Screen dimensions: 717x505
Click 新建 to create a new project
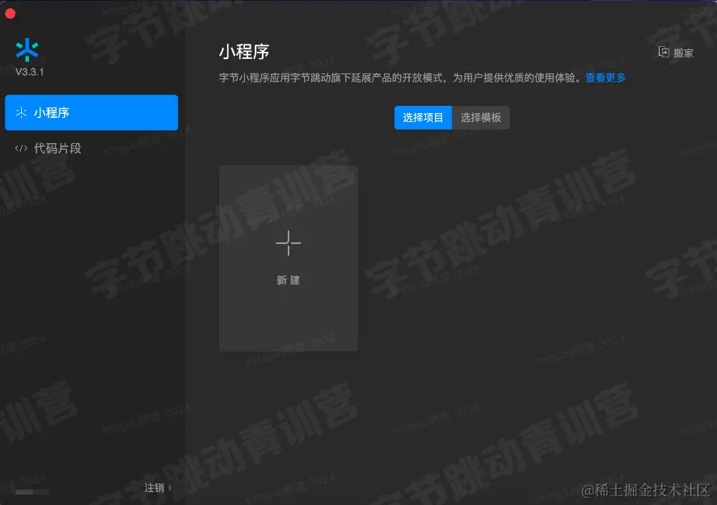pyautogui.click(x=288, y=280)
